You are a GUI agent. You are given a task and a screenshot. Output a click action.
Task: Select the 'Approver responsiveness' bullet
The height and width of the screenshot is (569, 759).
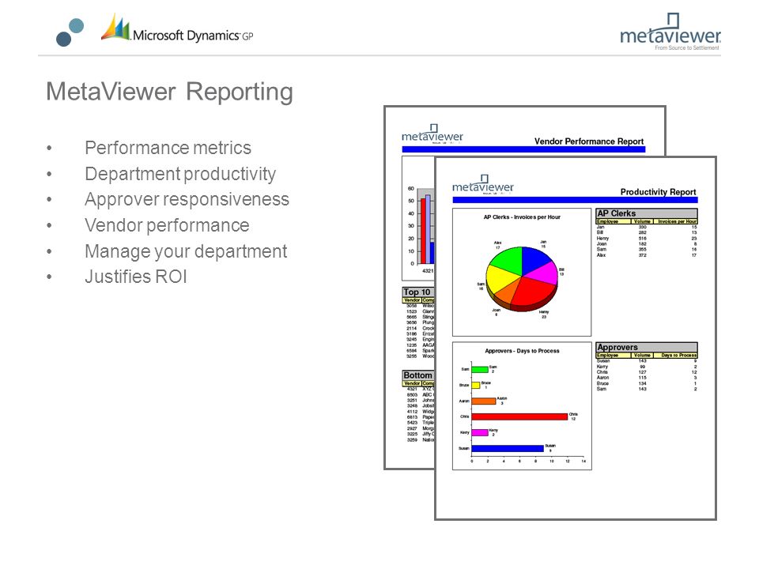click(x=187, y=199)
